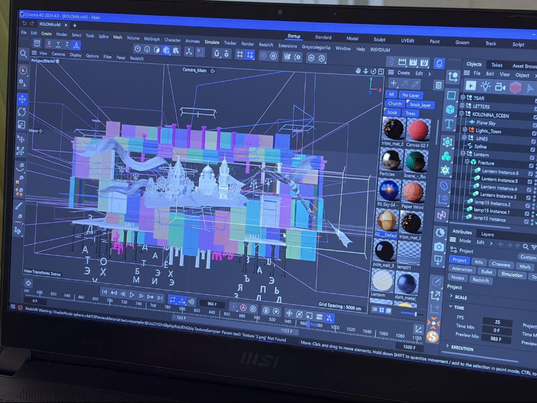
Task: Open the Redshift menu in main menubar
Action: [266, 45]
